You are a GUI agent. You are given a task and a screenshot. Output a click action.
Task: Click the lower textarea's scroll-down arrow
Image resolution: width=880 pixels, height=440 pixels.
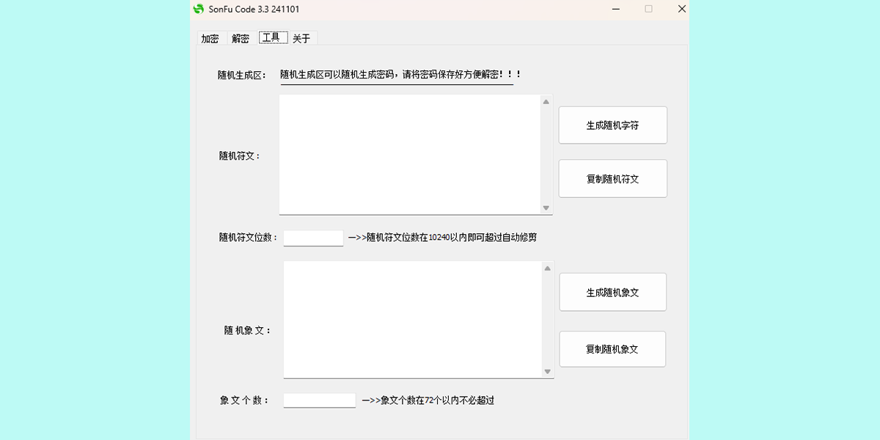tap(546, 372)
